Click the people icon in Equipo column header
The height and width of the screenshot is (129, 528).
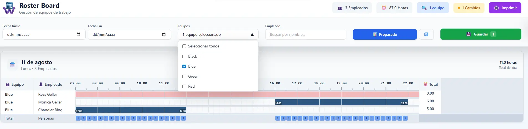click(x=7, y=85)
